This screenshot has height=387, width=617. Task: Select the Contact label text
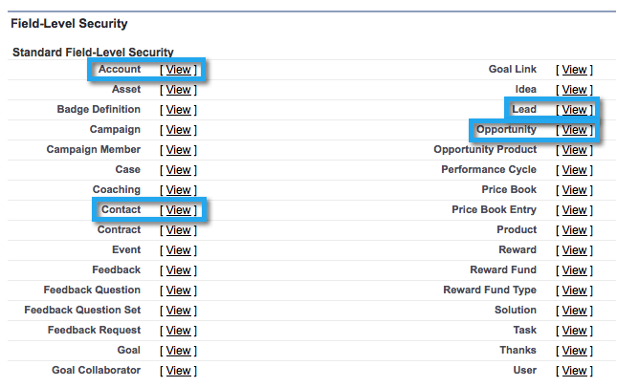121,209
